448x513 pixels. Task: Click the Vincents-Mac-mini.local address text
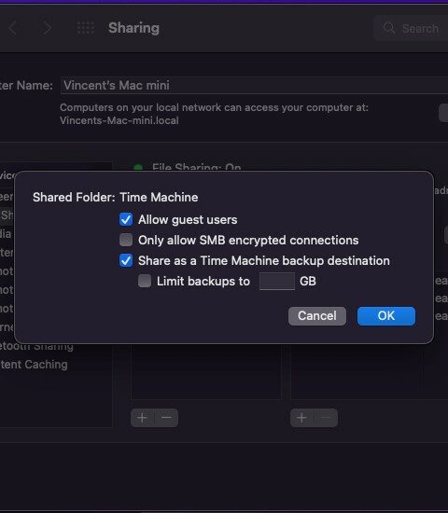click(119, 120)
